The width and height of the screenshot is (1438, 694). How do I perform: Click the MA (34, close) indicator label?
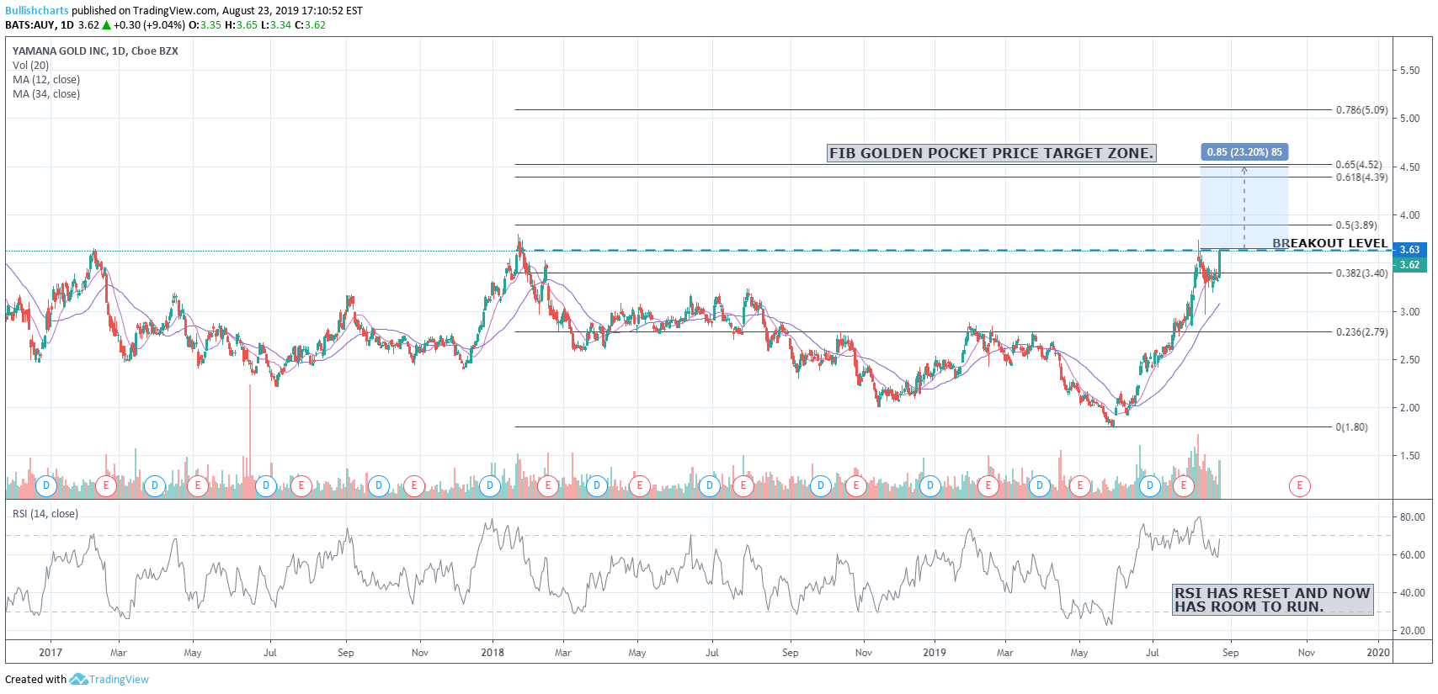pos(46,94)
